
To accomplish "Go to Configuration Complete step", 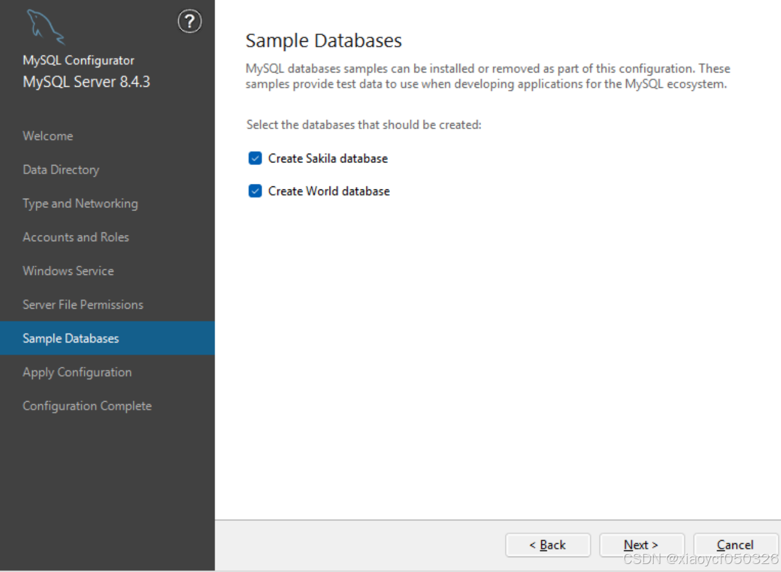I will tap(87, 407).
